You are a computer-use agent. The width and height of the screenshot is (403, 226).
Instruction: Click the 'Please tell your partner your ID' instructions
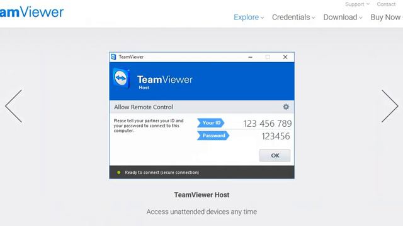tap(149, 126)
